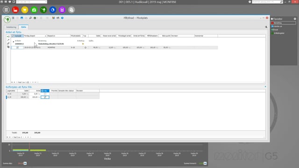The height and width of the screenshot is (168, 299).
Task: Open the highlighted first favorite in Favoriter
Action: (x=284, y=23)
